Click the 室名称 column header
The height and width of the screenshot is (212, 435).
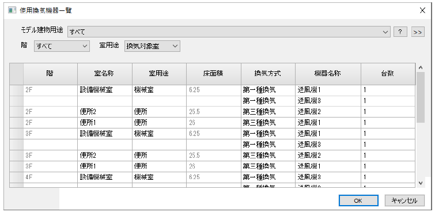coord(105,74)
